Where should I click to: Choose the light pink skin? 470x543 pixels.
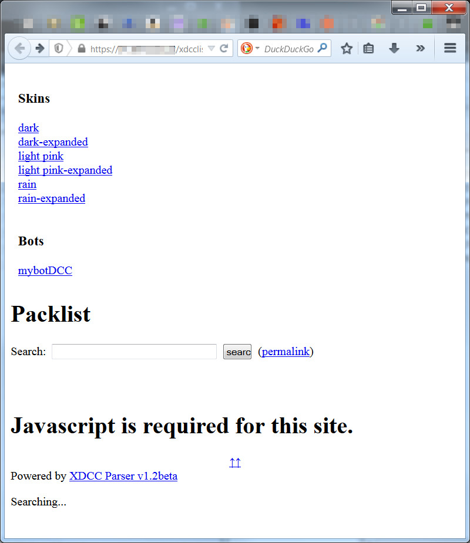click(x=41, y=156)
